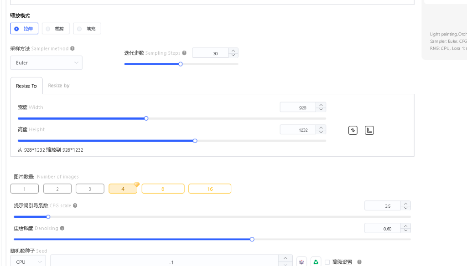467x266 pixels.
Task: Open the Euler sampler method dropdown
Action: pyautogui.click(x=46, y=63)
